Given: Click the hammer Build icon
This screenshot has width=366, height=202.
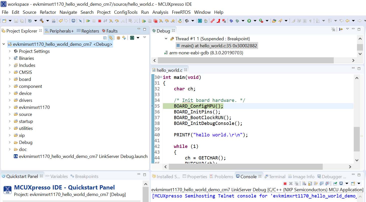Looking at the screenshot, I should [42, 21].
